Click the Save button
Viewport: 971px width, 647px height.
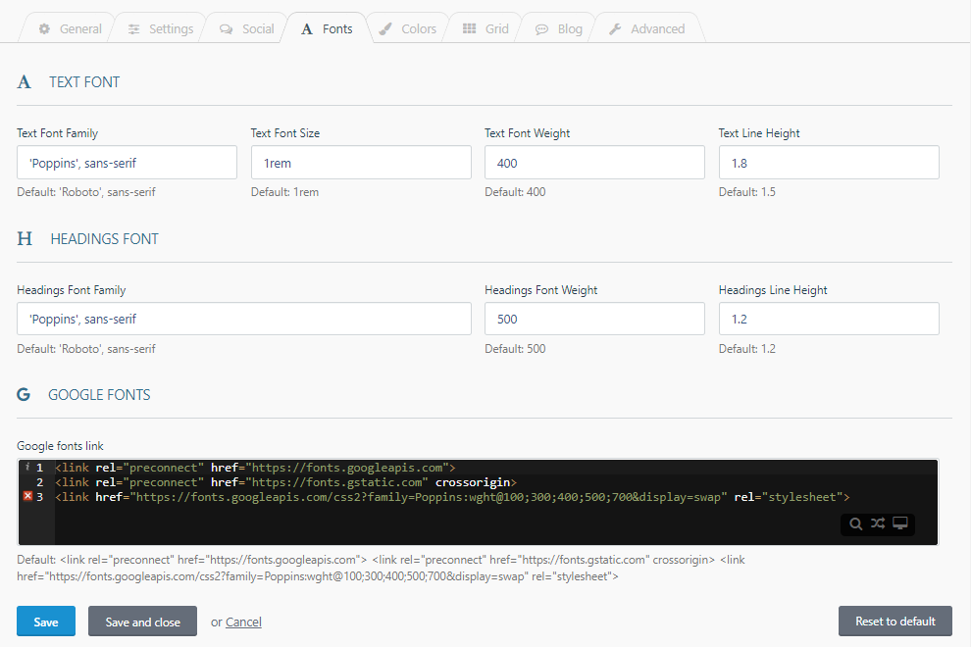pyautogui.click(x=46, y=622)
